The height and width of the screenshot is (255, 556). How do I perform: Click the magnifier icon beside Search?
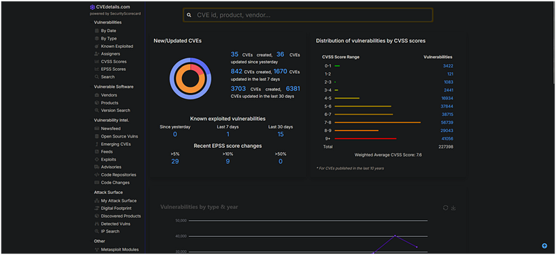[97, 77]
